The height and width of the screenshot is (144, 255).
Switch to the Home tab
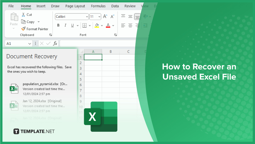(x=26, y=6)
